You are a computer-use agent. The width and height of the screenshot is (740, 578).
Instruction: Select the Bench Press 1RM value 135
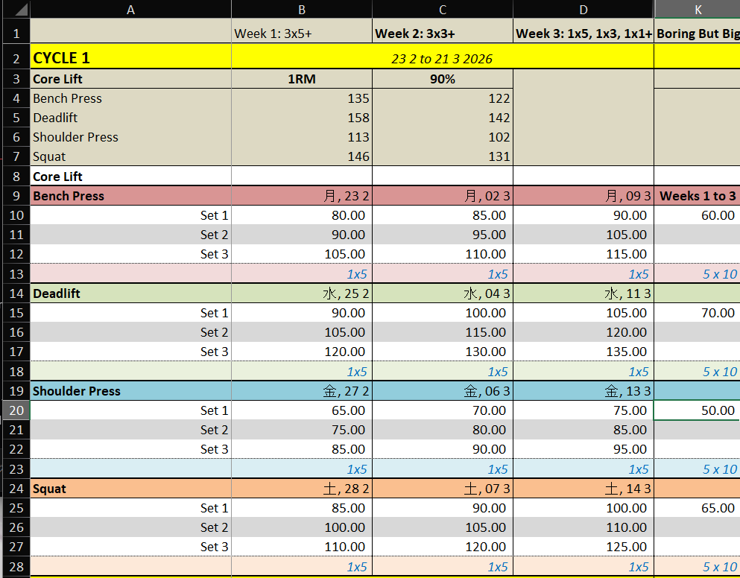[x=302, y=98]
